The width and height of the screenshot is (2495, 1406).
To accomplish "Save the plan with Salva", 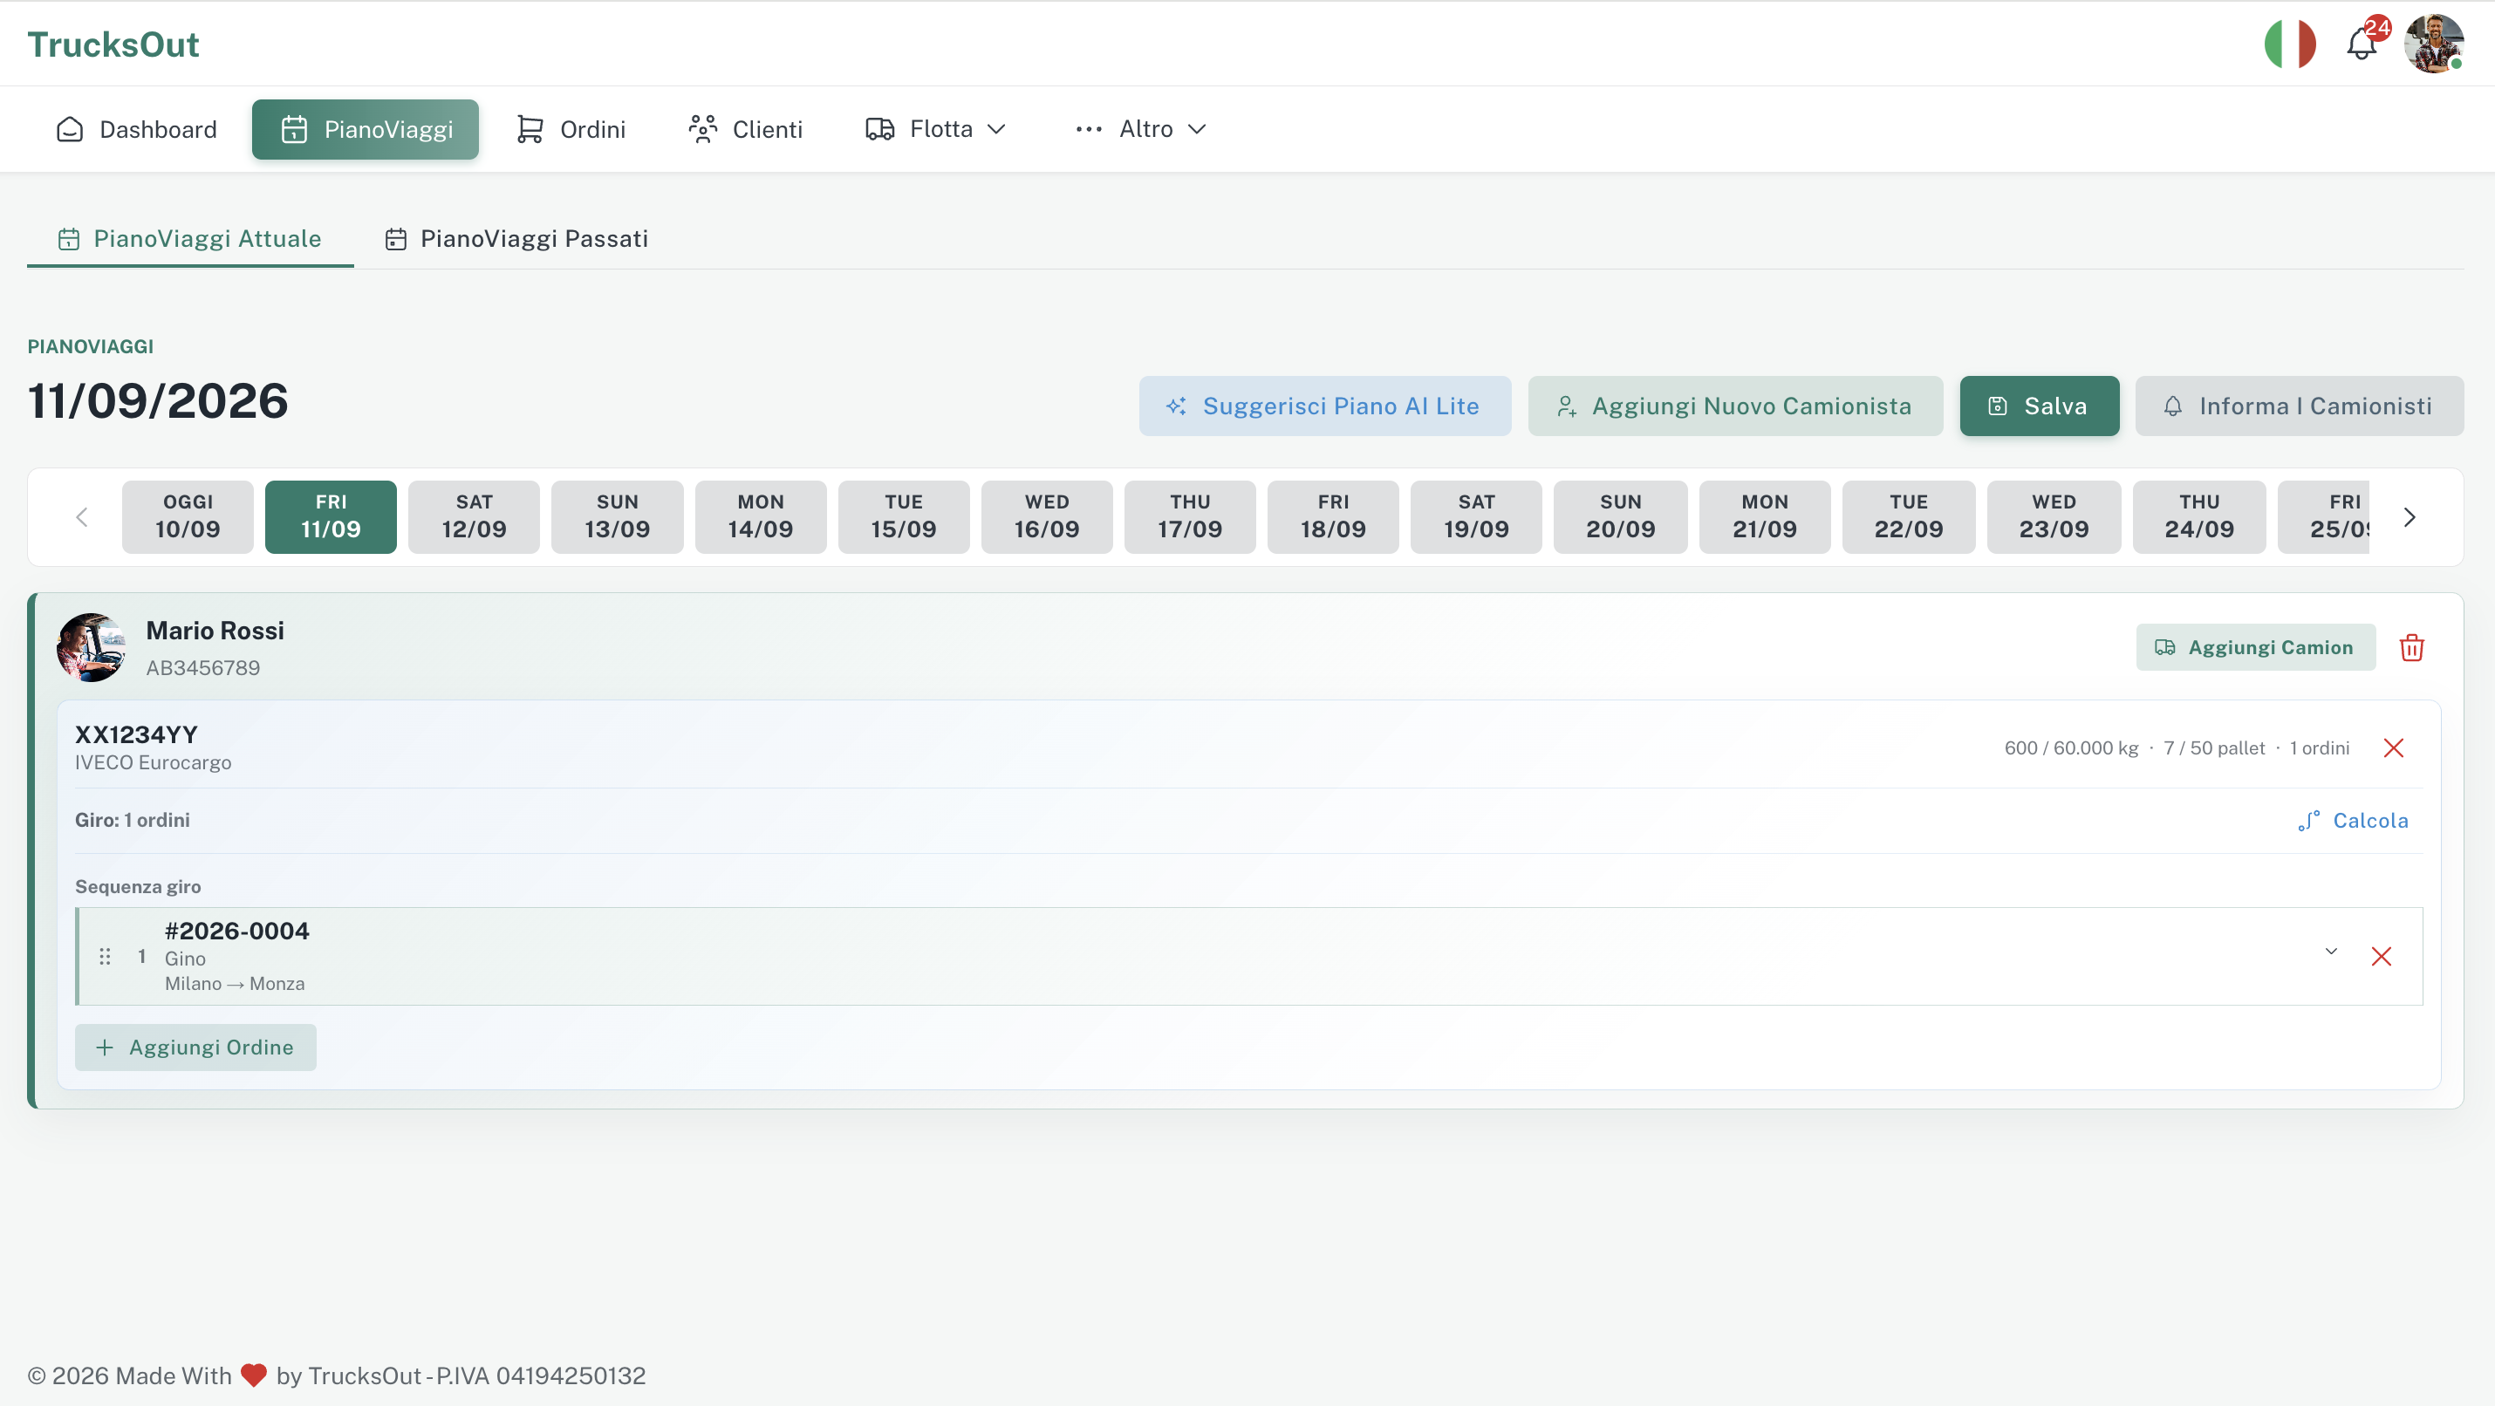I will tap(2039, 406).
